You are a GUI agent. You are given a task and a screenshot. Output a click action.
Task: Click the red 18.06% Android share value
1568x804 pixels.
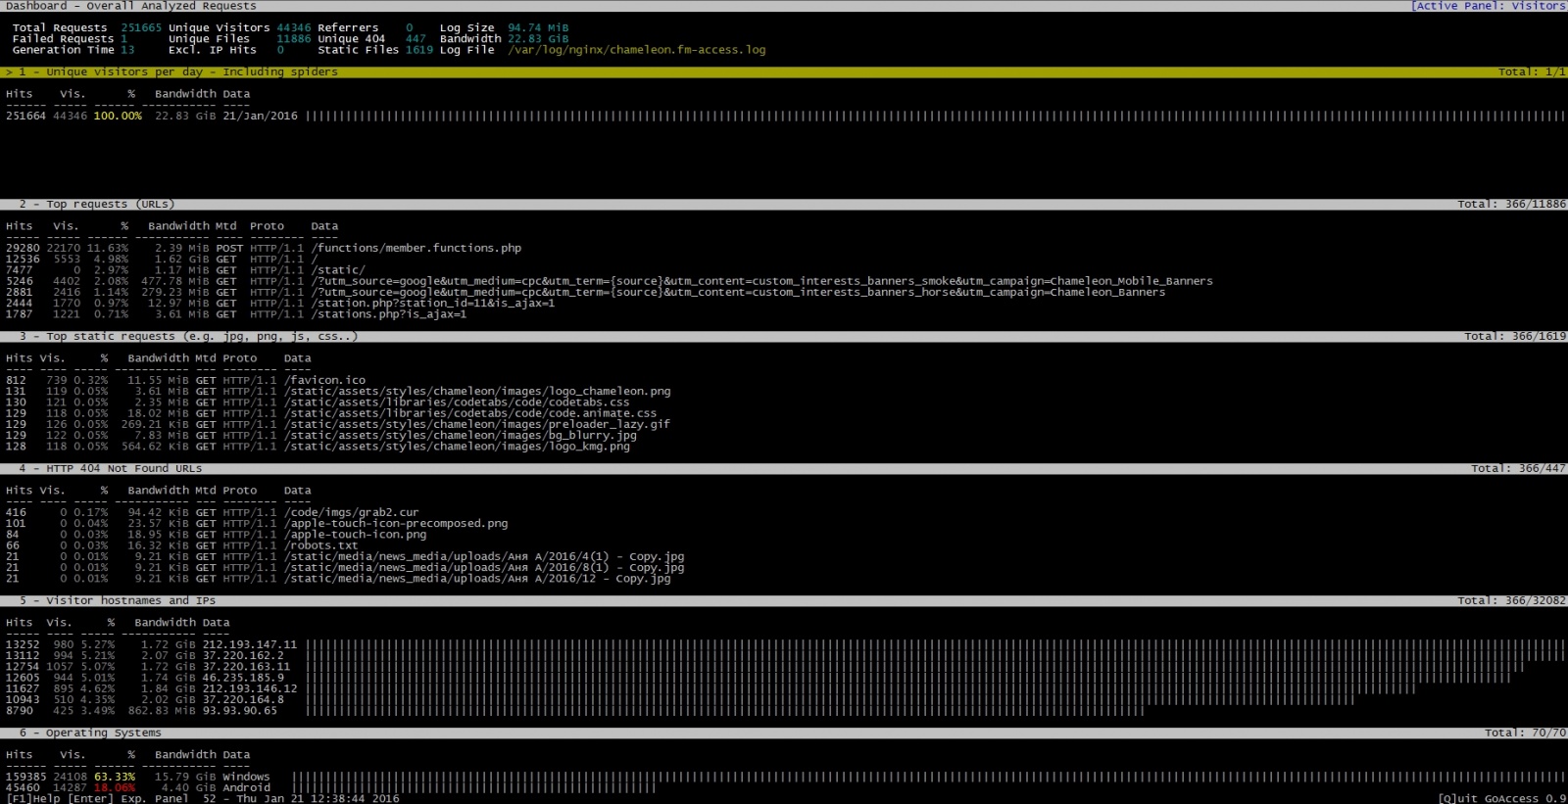coord(115,788)
